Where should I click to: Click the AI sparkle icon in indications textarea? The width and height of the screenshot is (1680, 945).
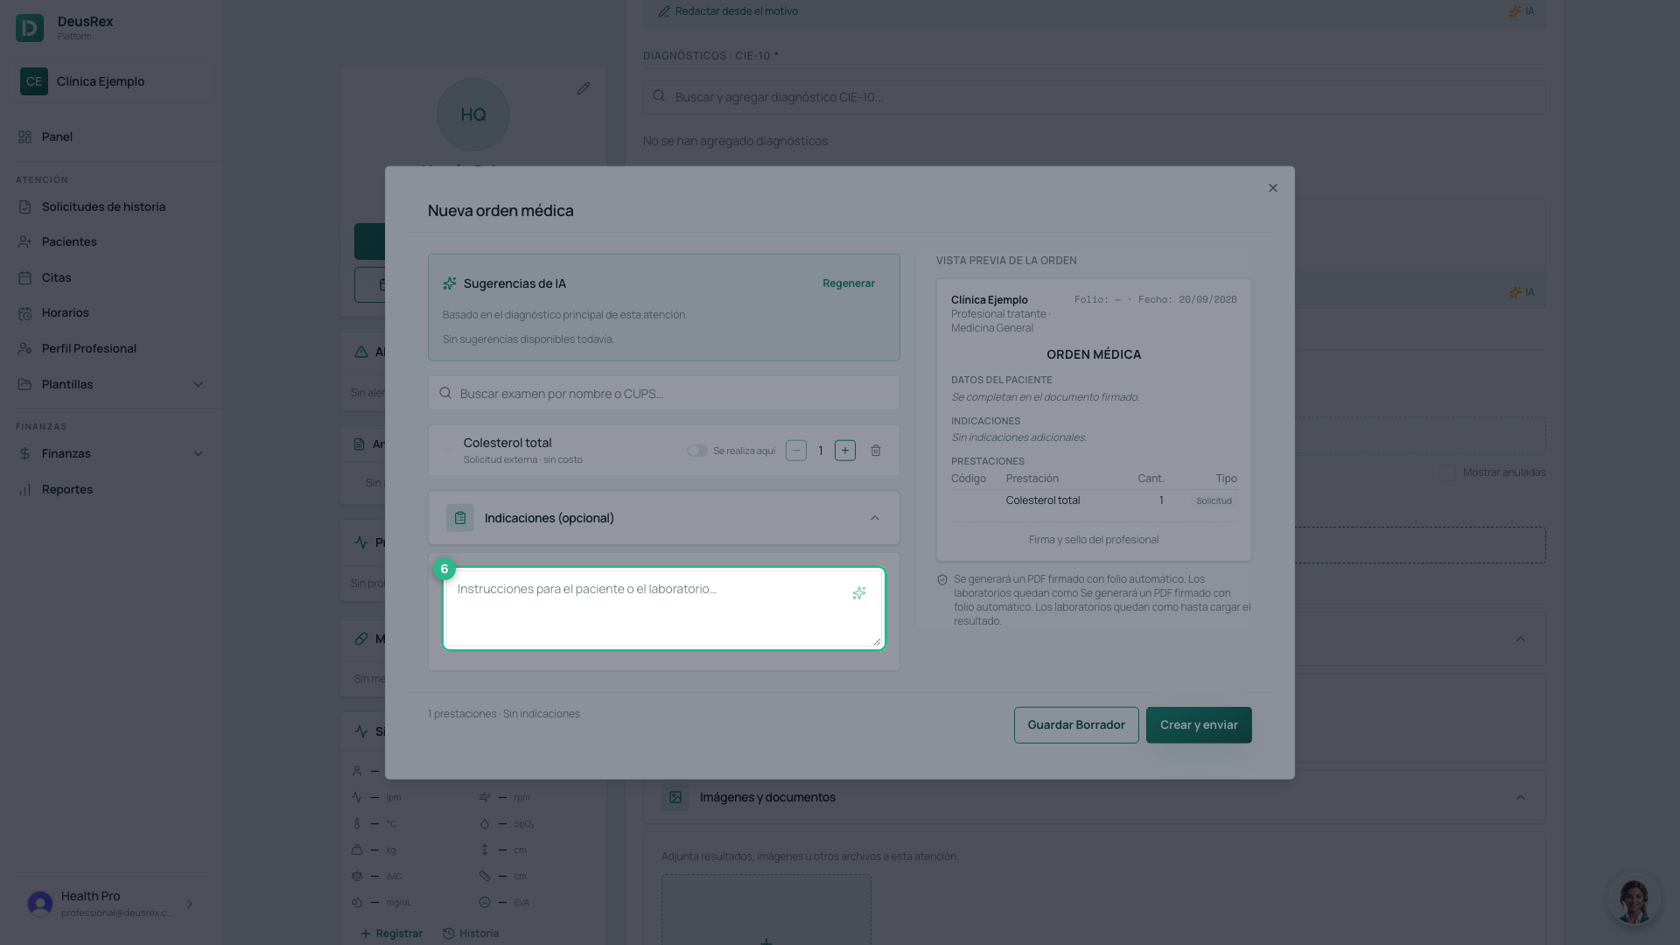(858, 593)
